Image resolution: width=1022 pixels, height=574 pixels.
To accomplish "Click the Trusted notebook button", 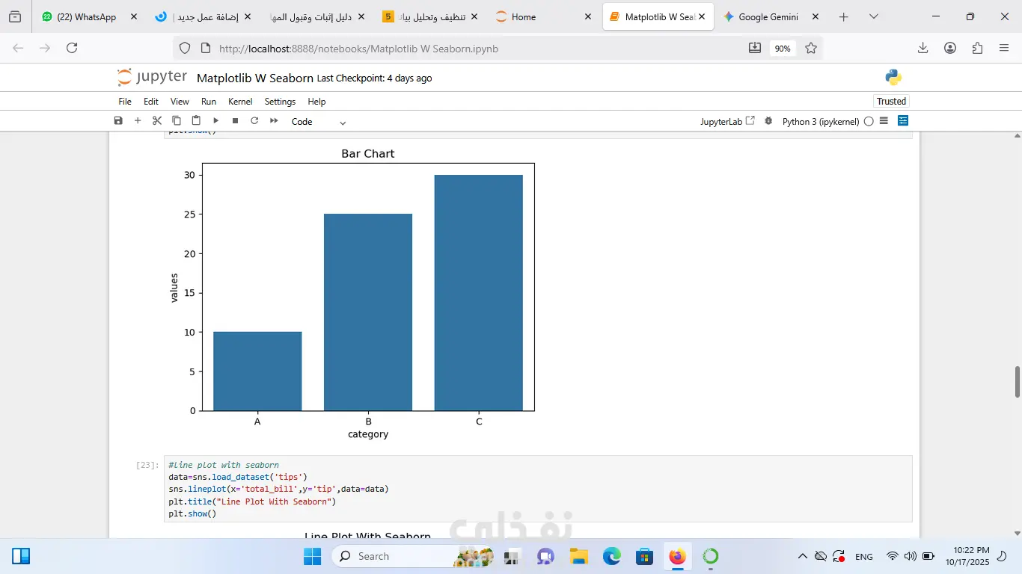I will tap(891, 102).
